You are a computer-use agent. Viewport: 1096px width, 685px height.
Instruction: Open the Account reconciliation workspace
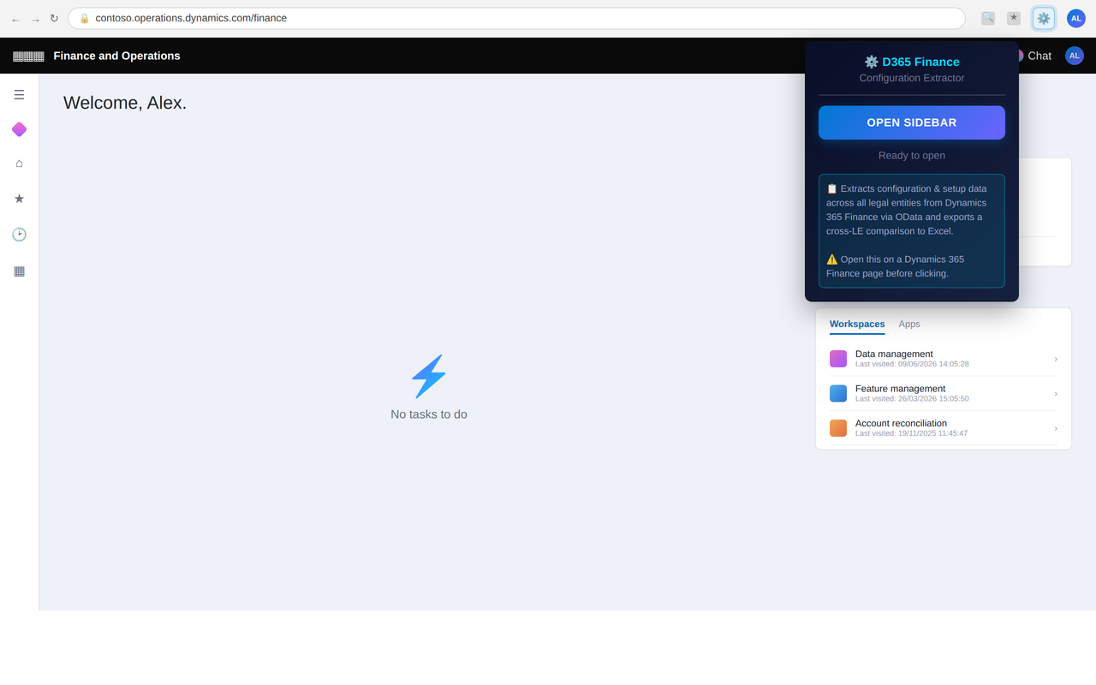click(x=944, y=427)
